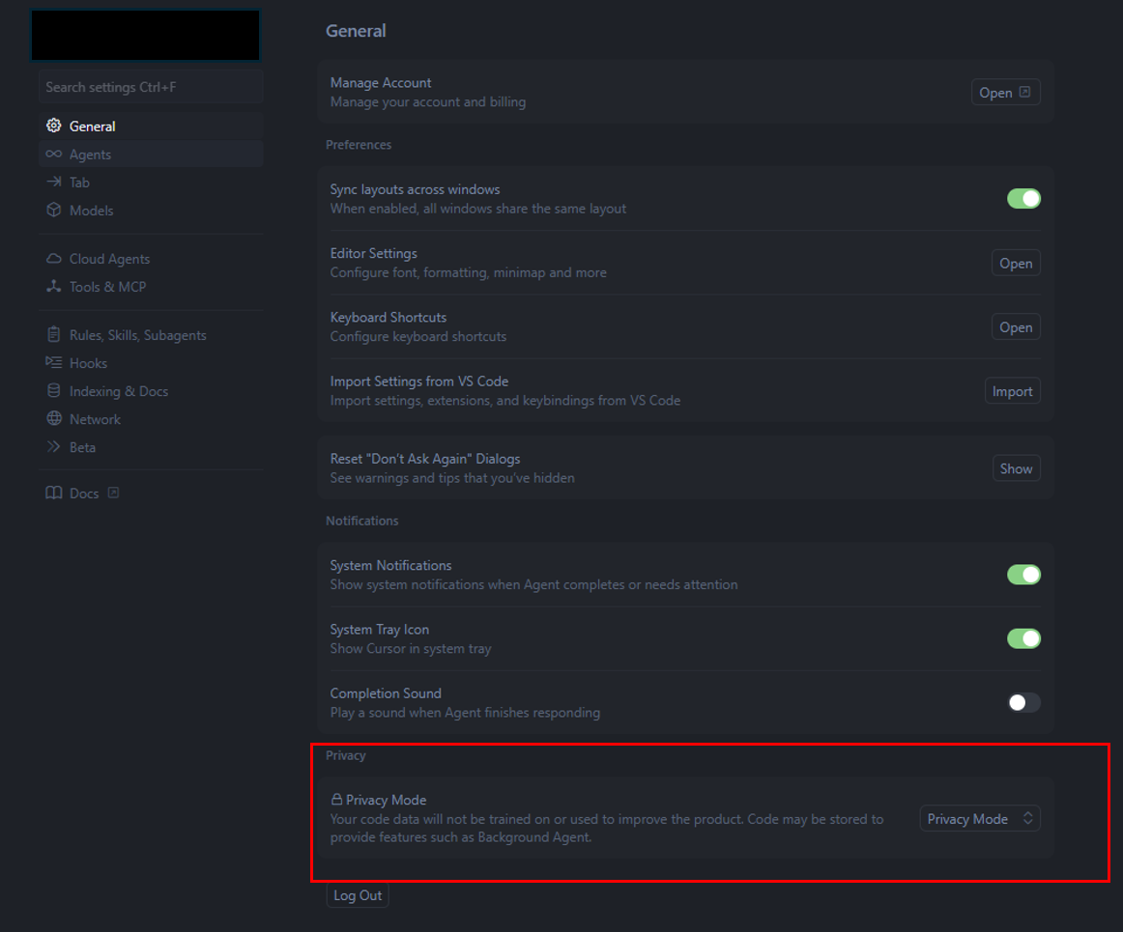Focus the Search settings field
1123x932 pixels.
pos(151,87)
